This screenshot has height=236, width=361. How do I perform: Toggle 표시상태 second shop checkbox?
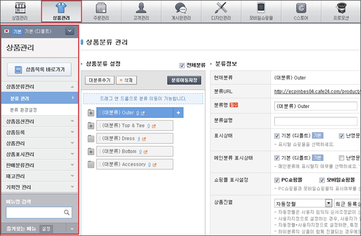(x=341, y=136)
